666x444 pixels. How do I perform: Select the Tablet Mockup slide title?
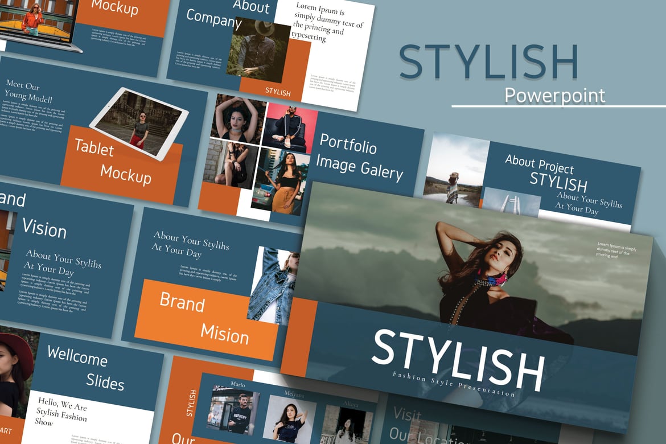pos(113,162)
